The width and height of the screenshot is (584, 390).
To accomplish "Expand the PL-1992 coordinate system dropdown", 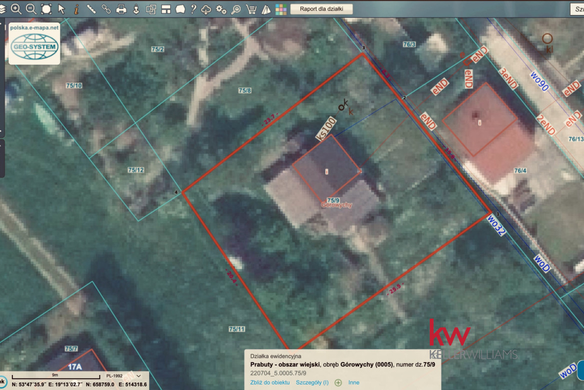I will [x=138, y=376].
